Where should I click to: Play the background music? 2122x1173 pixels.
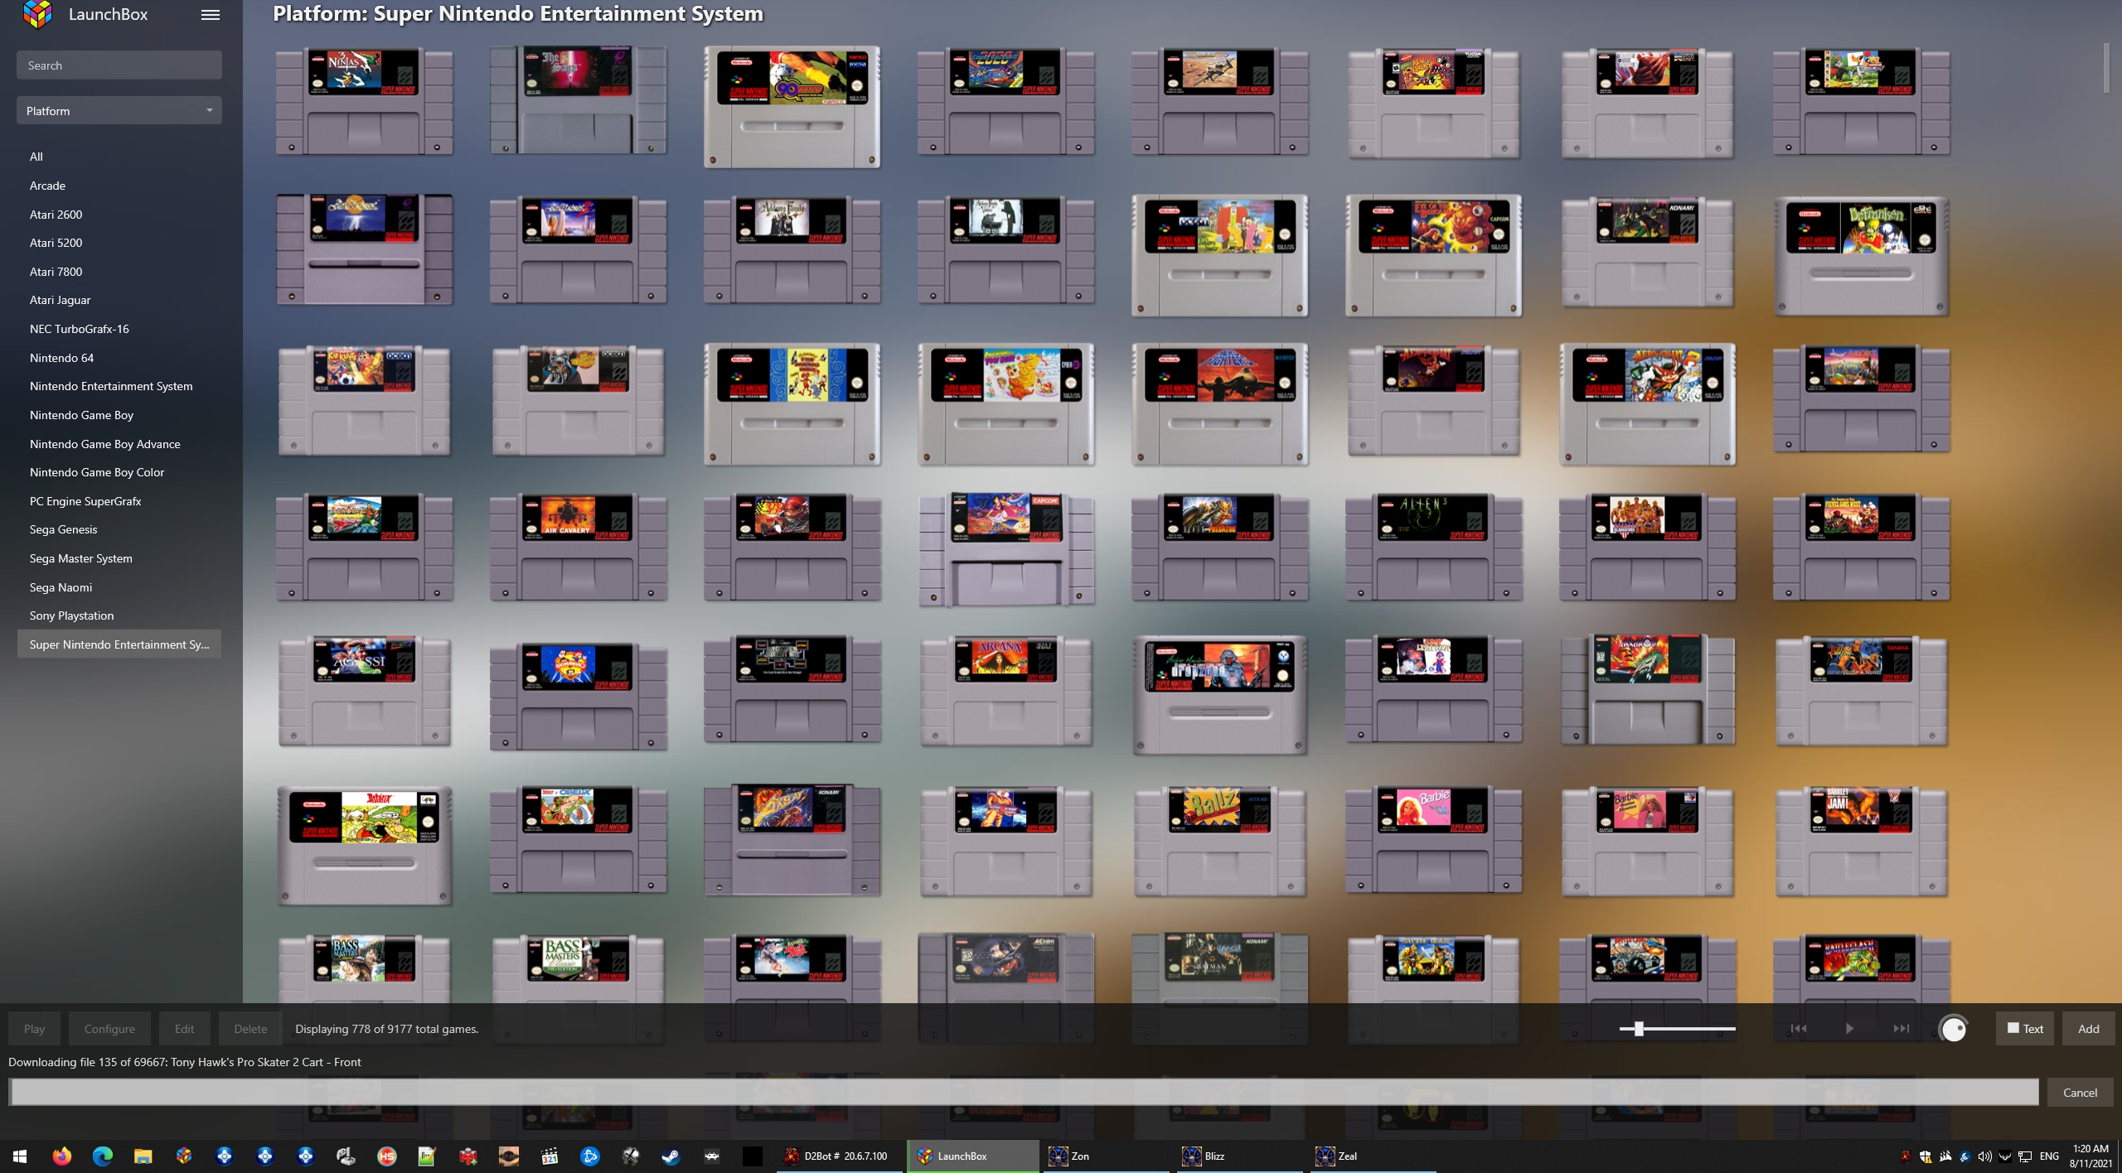point(1849,1028)
